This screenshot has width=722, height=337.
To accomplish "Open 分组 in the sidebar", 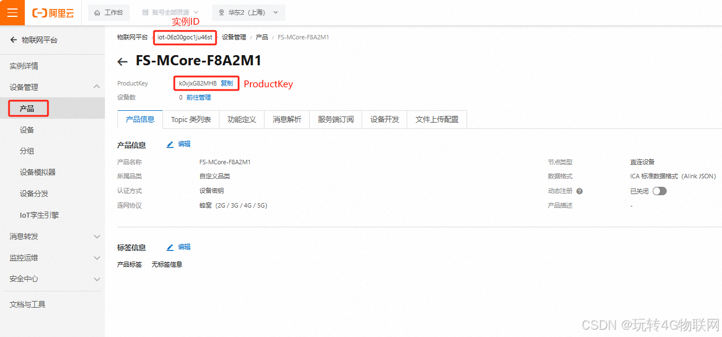I will (x=27, y=151).
